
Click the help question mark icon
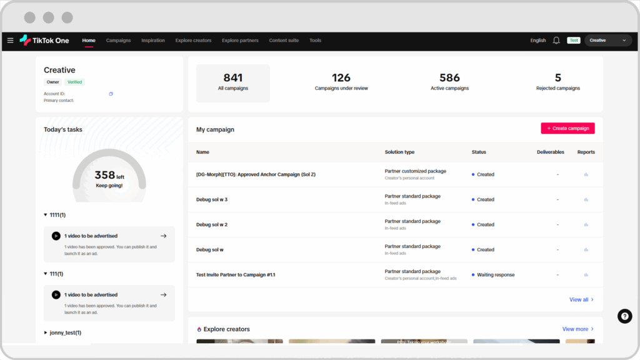[624, 316]
